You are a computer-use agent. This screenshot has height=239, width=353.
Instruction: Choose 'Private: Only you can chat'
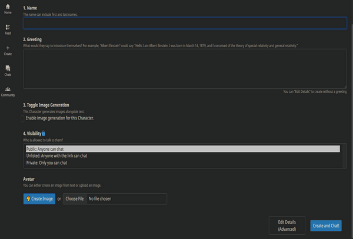click(182, 163)
